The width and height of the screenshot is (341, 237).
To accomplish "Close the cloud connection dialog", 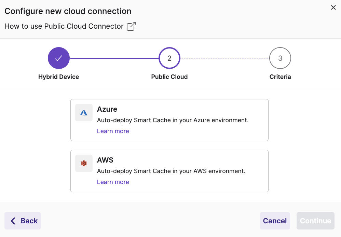I will 333,8.
